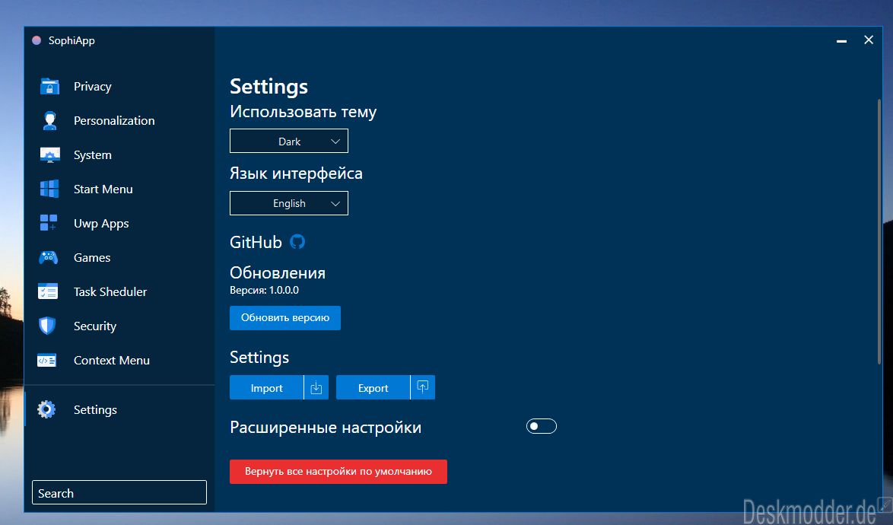Viewport: 893px width, 525px height.
Task: Toggle the Расширенные настройки switch
Action: 541,427
